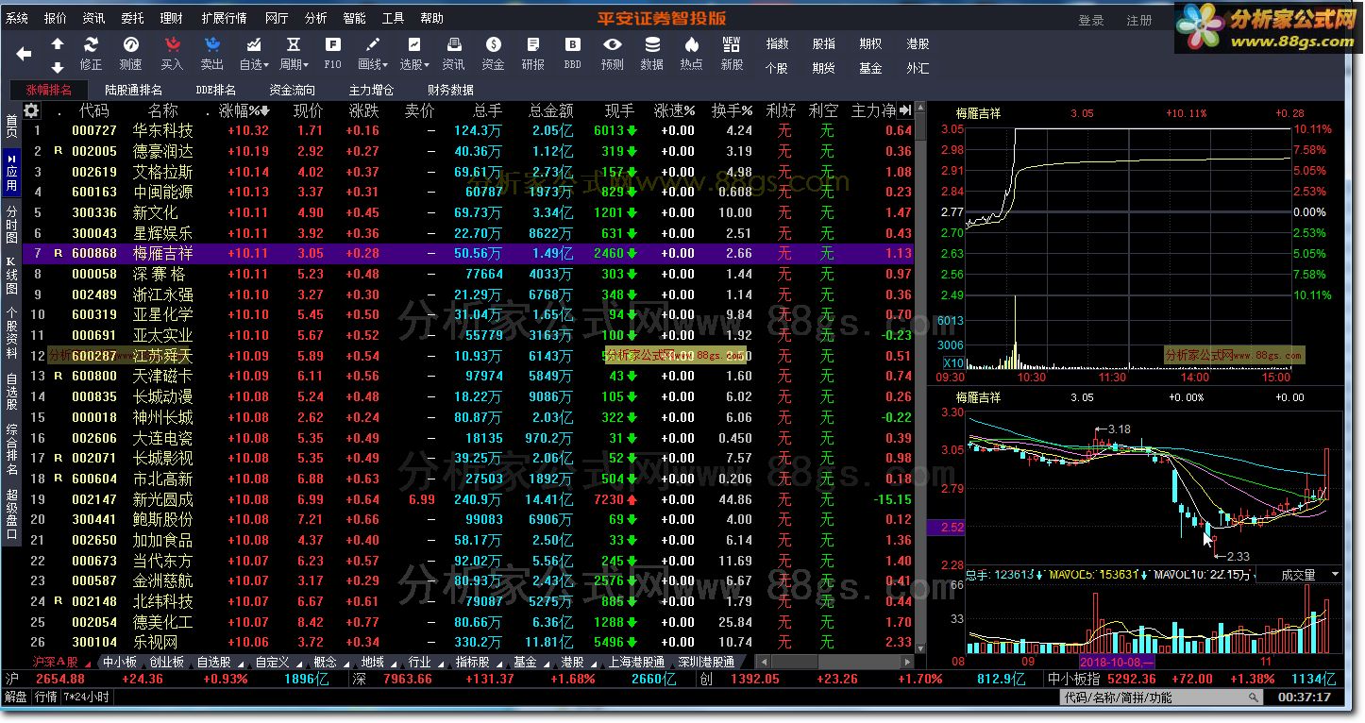Open the 资金 capital flow icon
Viewport: 1365px width, 723px height.
click(x=493, y=53)
